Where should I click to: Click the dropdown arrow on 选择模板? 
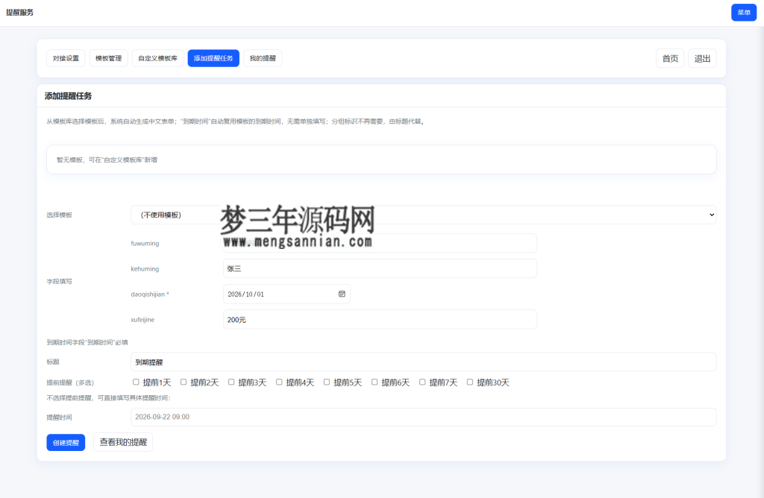[710, 215]
